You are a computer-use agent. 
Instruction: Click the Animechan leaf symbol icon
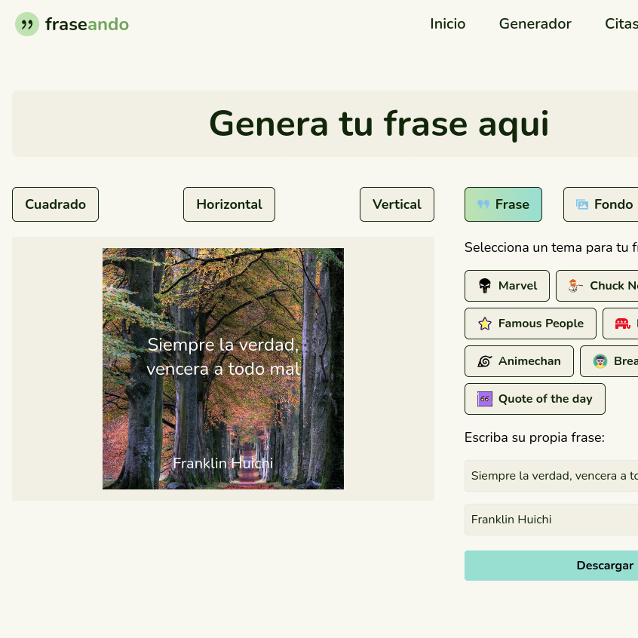click(485, 361)
